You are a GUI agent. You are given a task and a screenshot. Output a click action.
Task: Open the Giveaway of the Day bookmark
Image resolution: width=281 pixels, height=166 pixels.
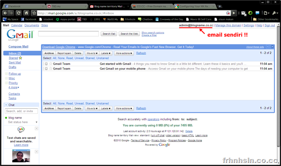point(169,19)
